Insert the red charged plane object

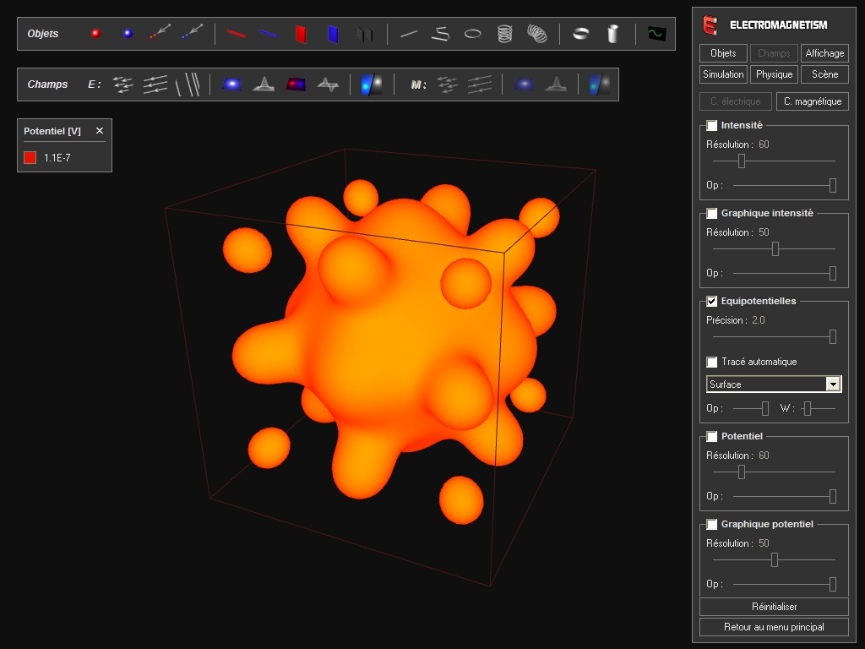(x=301, y=34)
